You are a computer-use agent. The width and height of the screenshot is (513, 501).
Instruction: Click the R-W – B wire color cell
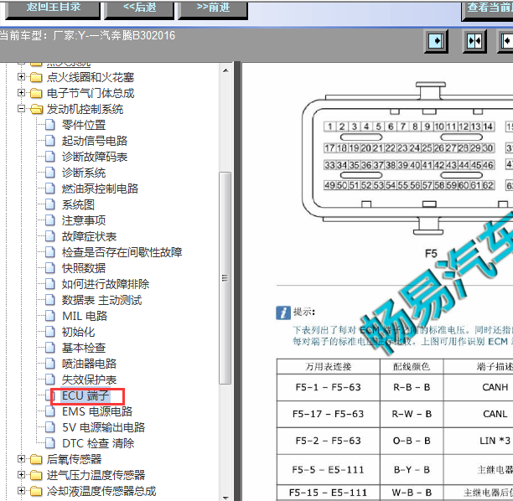(412, 414)
